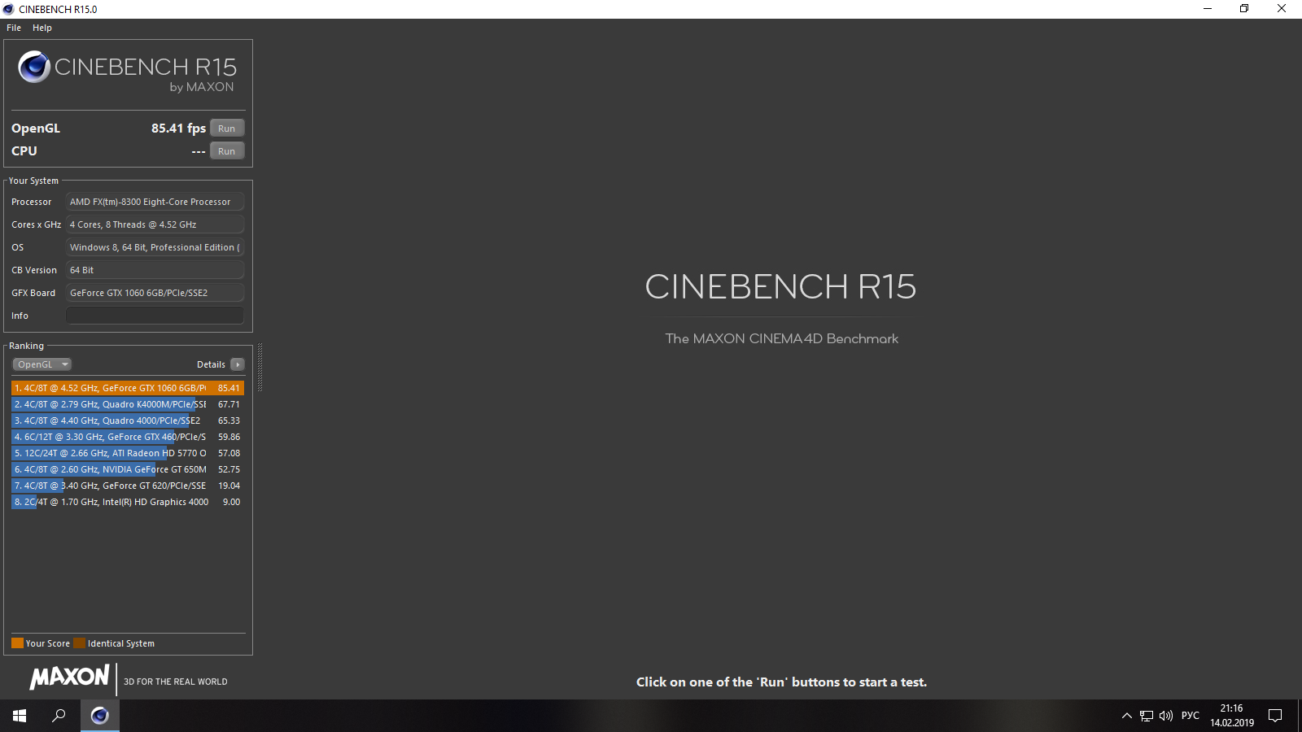Click the Cinebench icon in the title bar
1302x732 pixels.
(9, 9)
